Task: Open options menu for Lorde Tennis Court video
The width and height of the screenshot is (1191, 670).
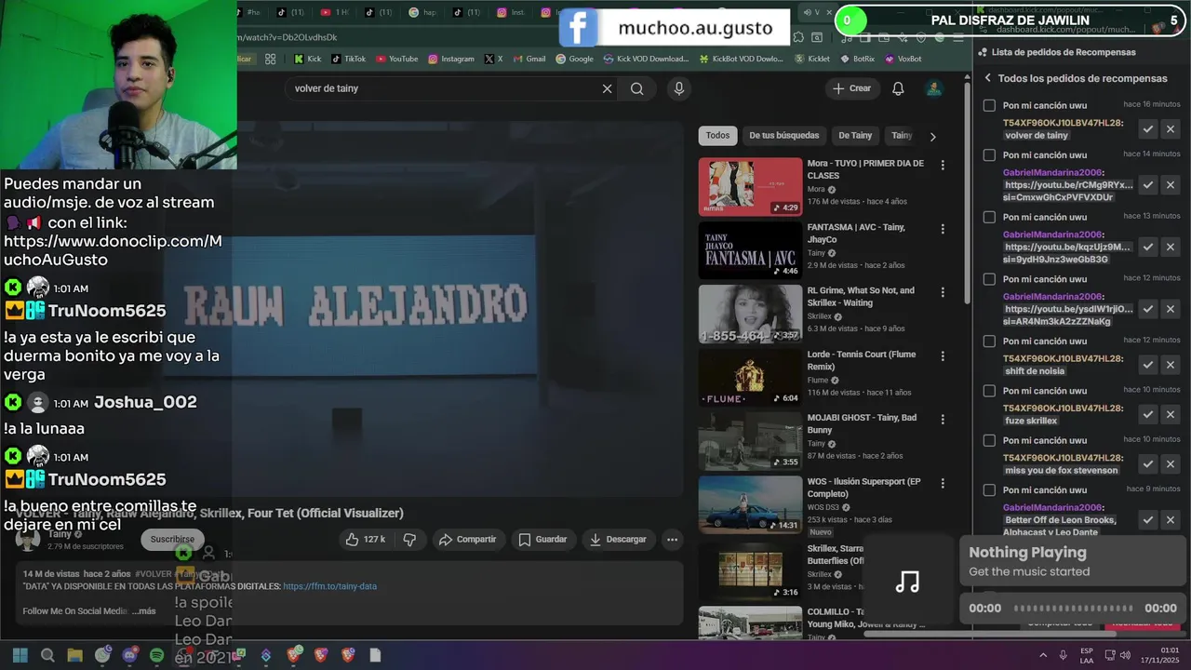Action: coord(943,355)
